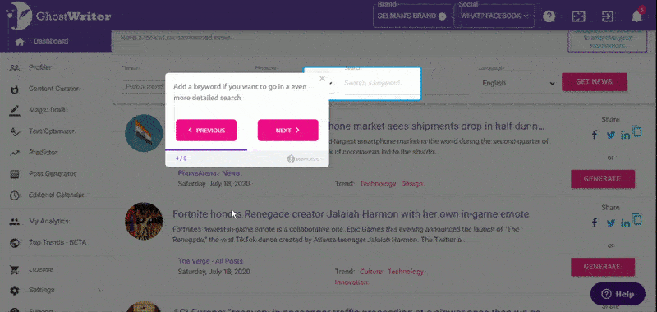
Task: Share Fortnite article on Facebook
Action: pyautogui.click(x=594, y=223)
